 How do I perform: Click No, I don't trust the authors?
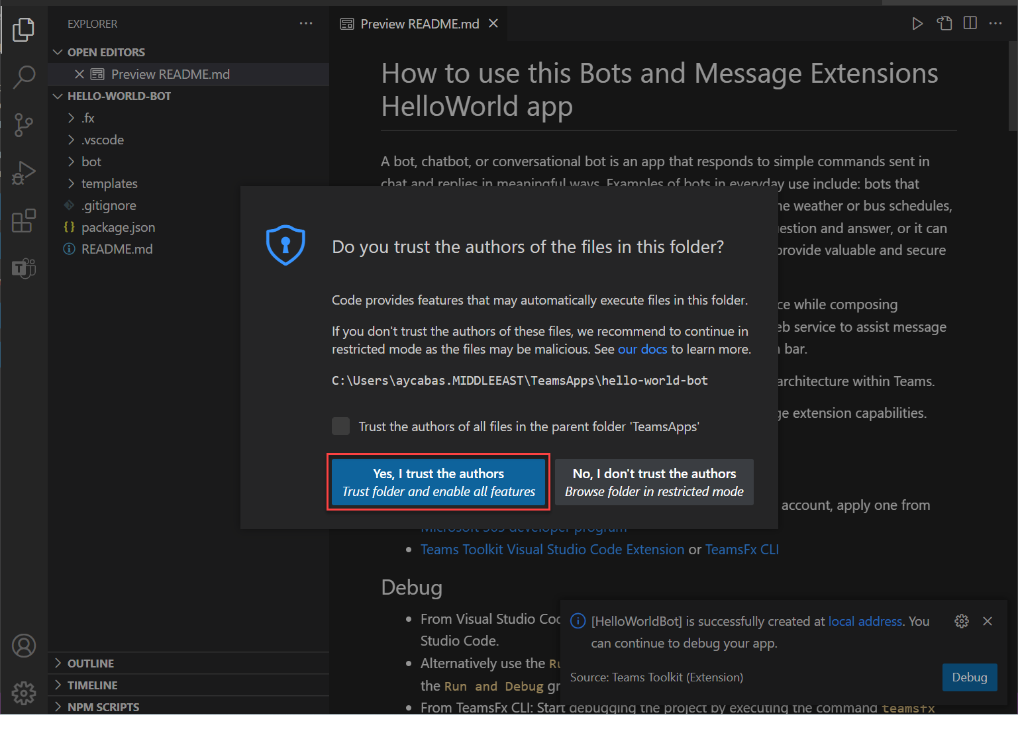(654, 482)
